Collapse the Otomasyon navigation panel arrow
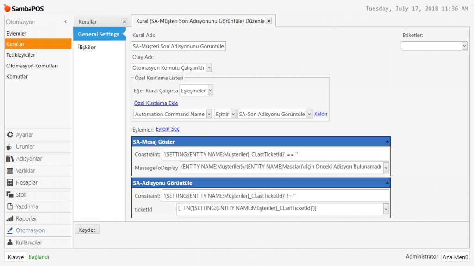The image size is (474, 266). pos(65,22)
